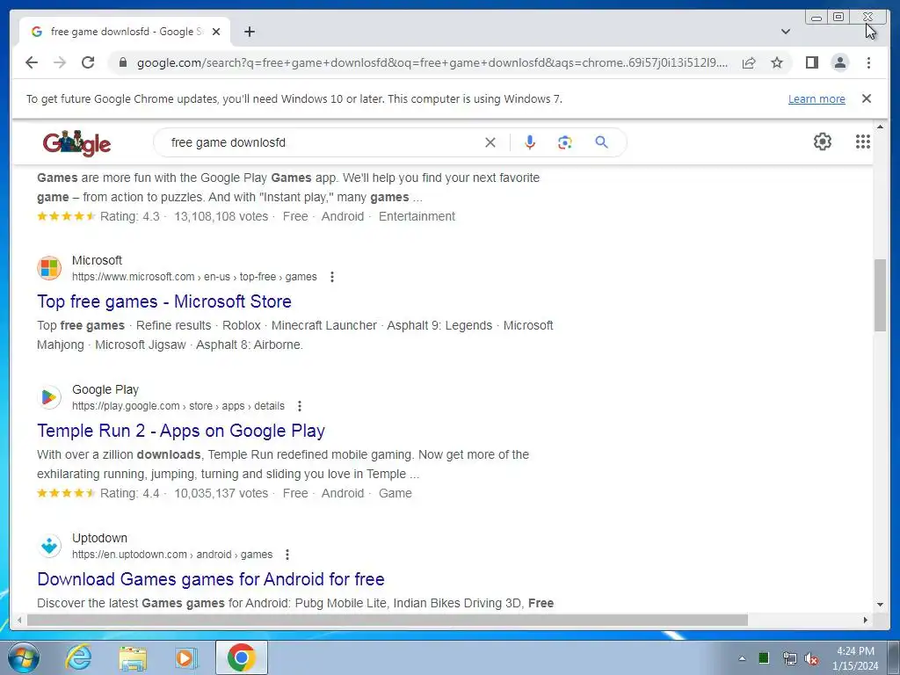The height and width of the screenshot is (675, 900).
Task: View site information padlock icon
Action: click(122, 62)
